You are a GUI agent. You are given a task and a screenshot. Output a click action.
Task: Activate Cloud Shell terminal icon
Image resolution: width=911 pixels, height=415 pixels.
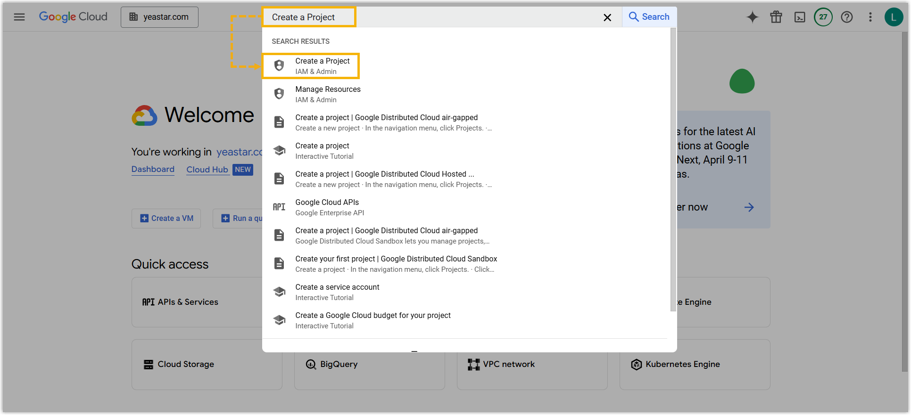coord(800,17)
